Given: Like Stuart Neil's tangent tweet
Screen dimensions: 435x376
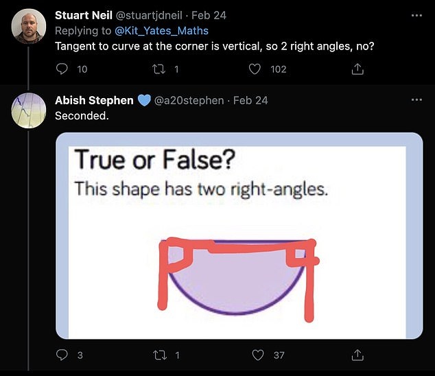Looking at the screenshot, I should tap(255, 69).
